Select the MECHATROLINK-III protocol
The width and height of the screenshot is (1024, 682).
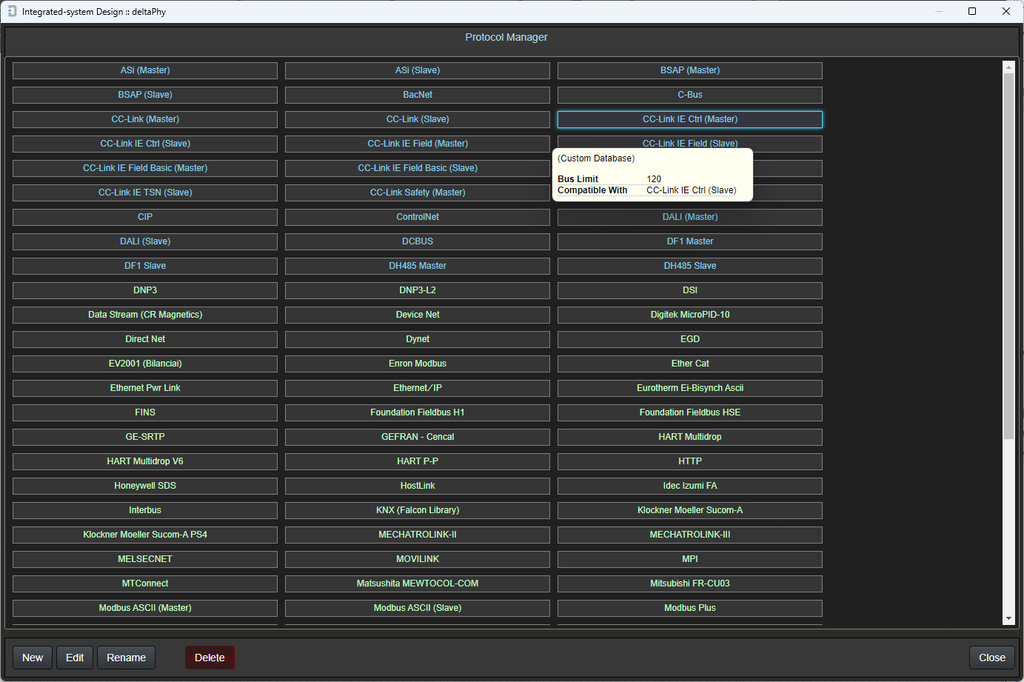[689, 535]
